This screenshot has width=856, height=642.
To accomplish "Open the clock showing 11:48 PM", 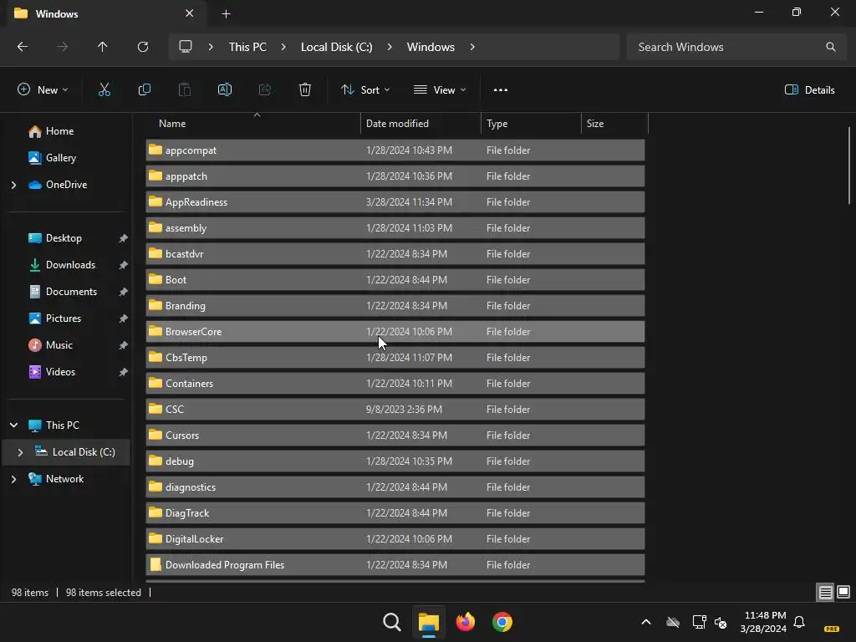I will (763, 622).
